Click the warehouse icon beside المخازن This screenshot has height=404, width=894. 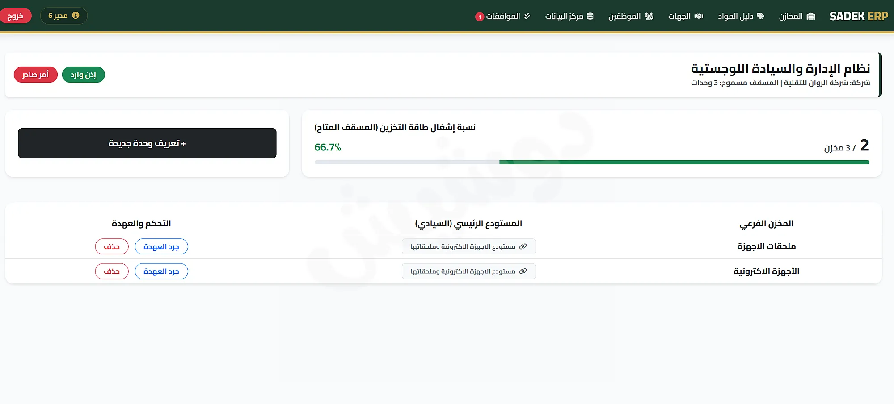[811, 16]
